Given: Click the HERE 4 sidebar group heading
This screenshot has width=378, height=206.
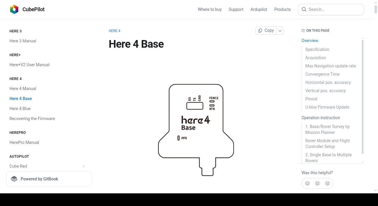Looking at the screenshot, I should click(x=15, y=79).
